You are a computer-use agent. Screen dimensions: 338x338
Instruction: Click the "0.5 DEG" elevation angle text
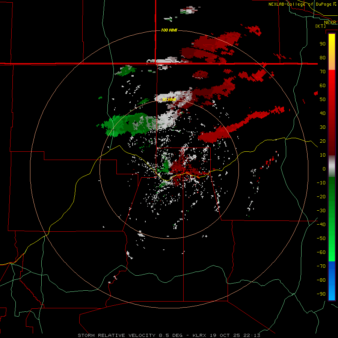171,335
